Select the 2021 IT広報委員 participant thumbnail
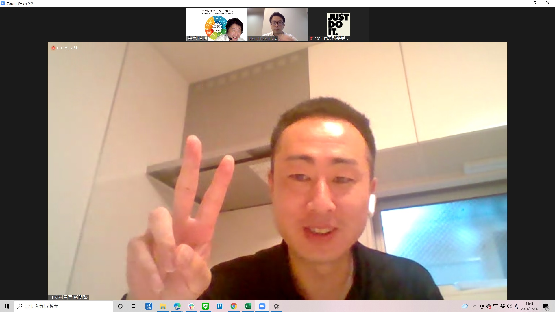Viewport: 555px width, 312px height. click(338, 24)
